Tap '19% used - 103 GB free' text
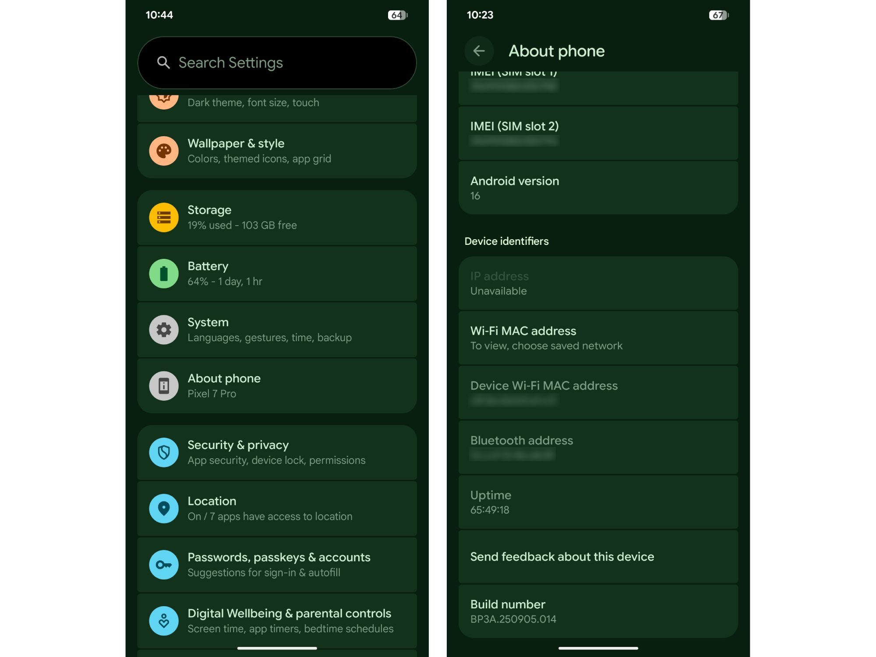Viewport: 876px width, 657px height. [x=242, y=225]
